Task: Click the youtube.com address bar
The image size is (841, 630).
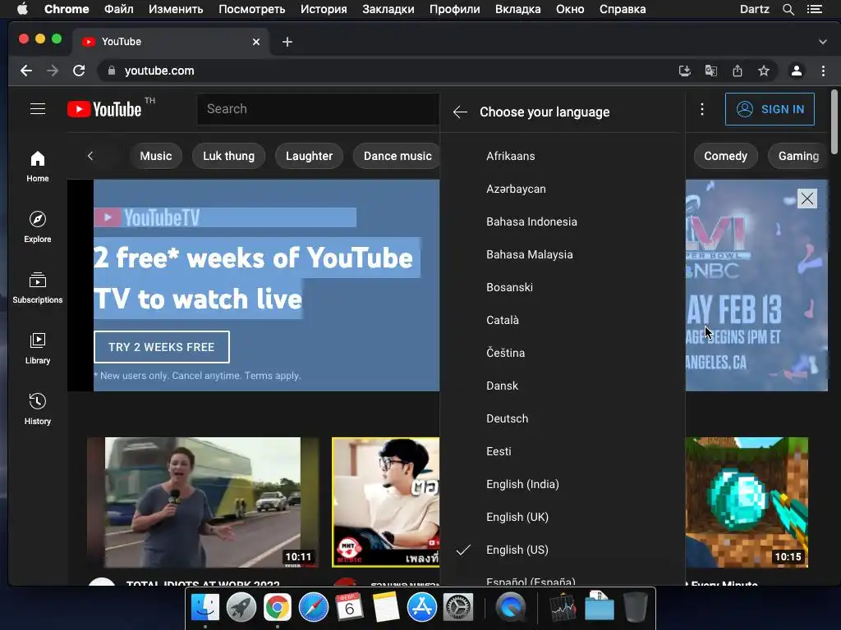Action: (386, 71)
